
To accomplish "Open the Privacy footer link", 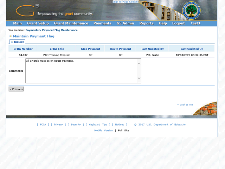I will point(58,125).
